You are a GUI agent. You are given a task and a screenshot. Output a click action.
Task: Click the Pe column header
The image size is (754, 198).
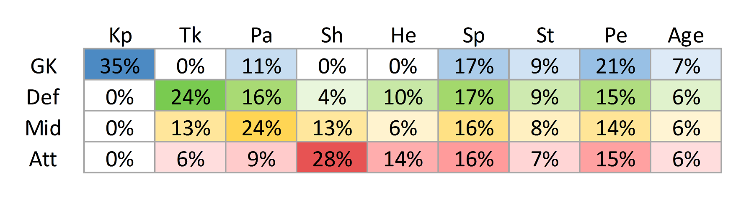(x=616, y=35)
